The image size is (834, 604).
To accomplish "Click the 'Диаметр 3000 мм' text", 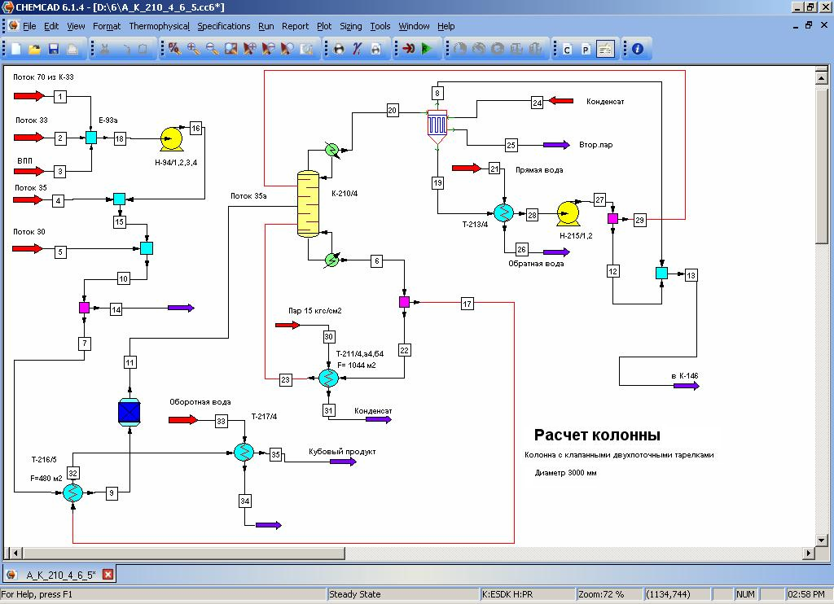I will [565, 473].
